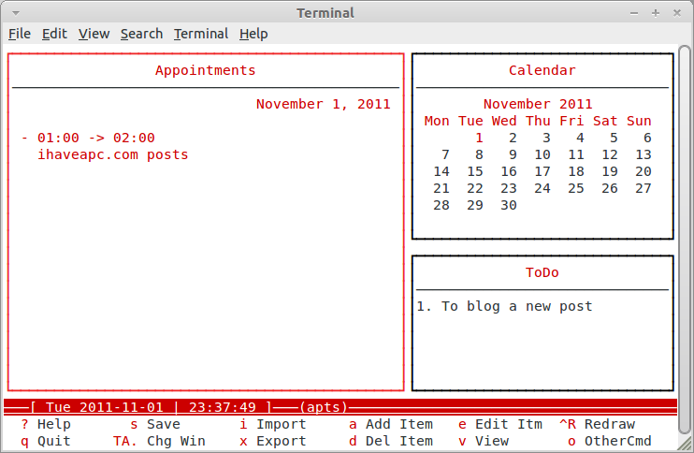Click the 'Thu' weekday header
This screenshot has height=453, width=694.
pos(538,121)
